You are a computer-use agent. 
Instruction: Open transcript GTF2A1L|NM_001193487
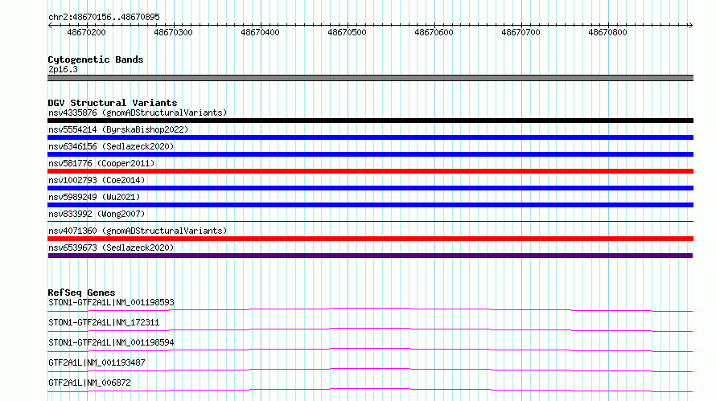(97, 362)
